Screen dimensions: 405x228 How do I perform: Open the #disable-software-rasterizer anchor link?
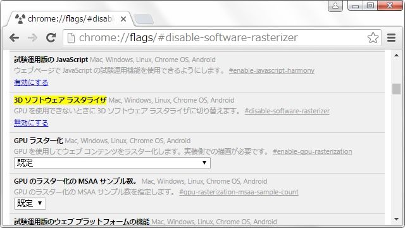point(287,111)
